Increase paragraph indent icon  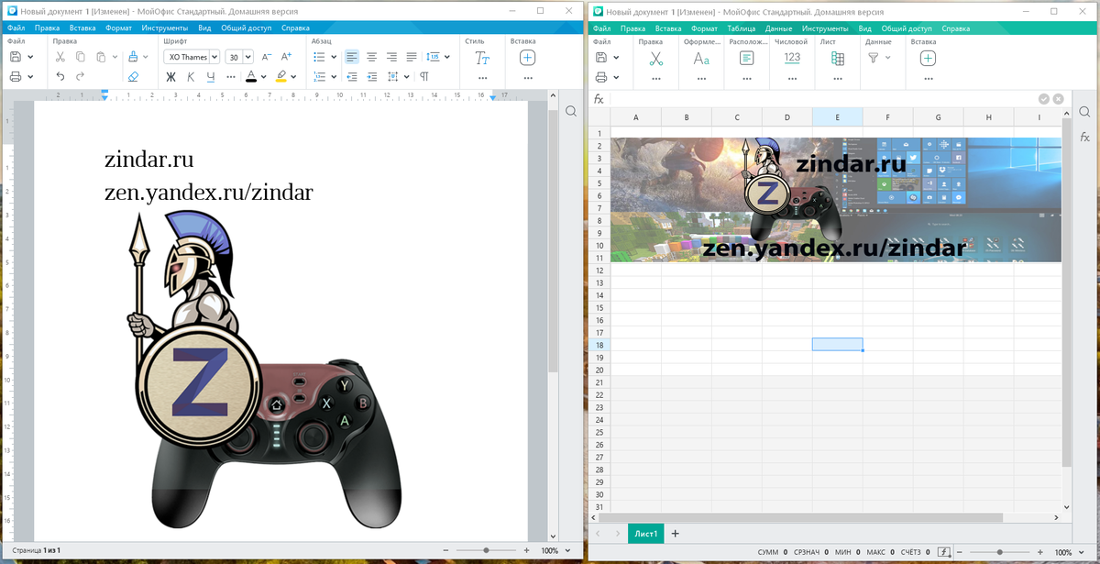372,77
